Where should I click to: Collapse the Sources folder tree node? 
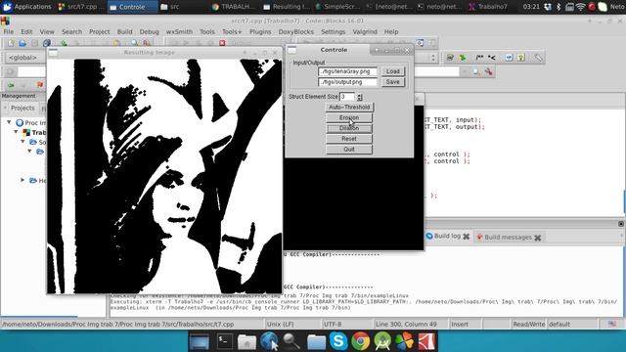[22, 142]
